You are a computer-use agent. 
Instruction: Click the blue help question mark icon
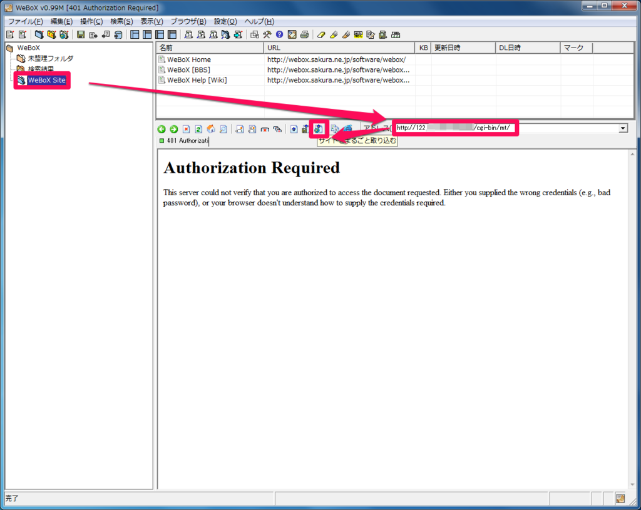(279, 35)
